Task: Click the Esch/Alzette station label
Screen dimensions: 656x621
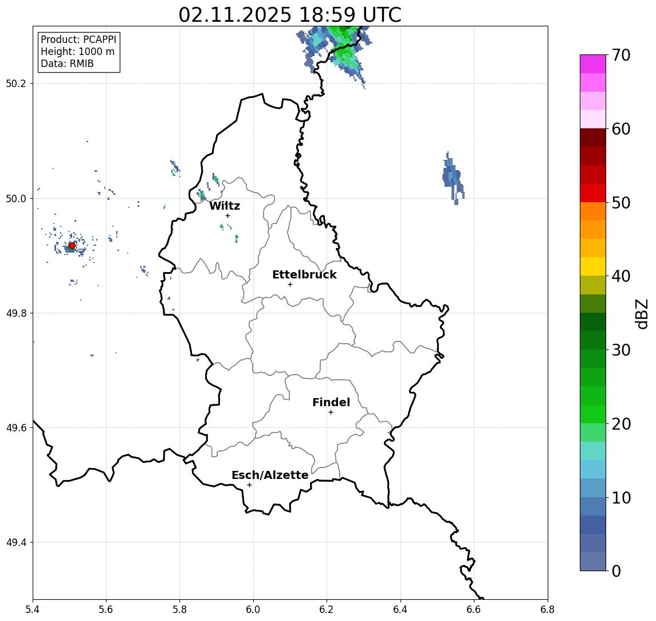Action: click(x=270, y=475)
